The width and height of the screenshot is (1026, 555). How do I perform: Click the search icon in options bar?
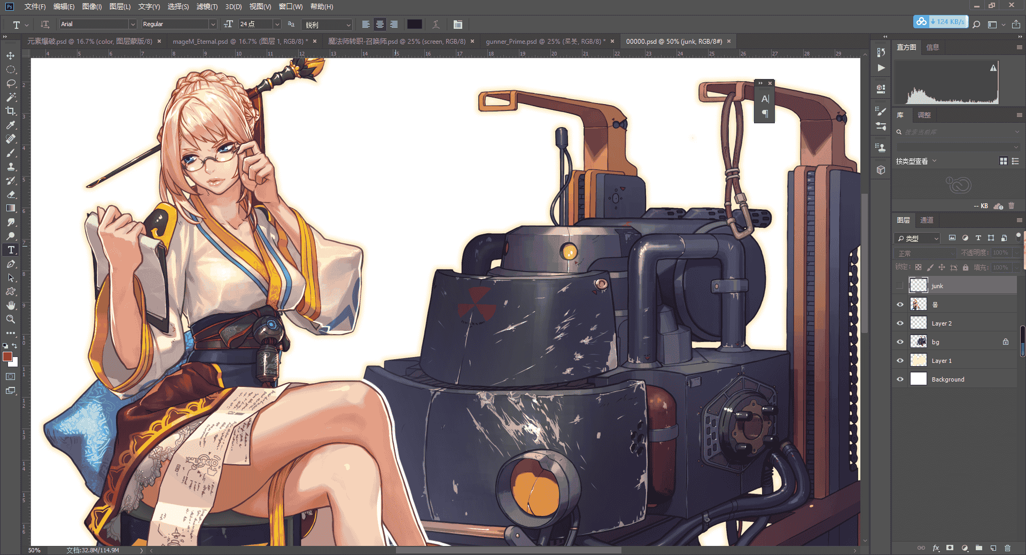coord(976,25)
